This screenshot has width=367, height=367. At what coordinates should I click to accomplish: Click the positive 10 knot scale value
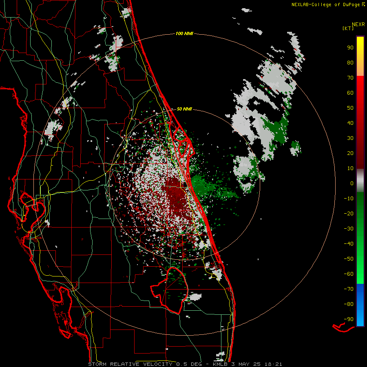pyautogui.click(x=350, y=168)
